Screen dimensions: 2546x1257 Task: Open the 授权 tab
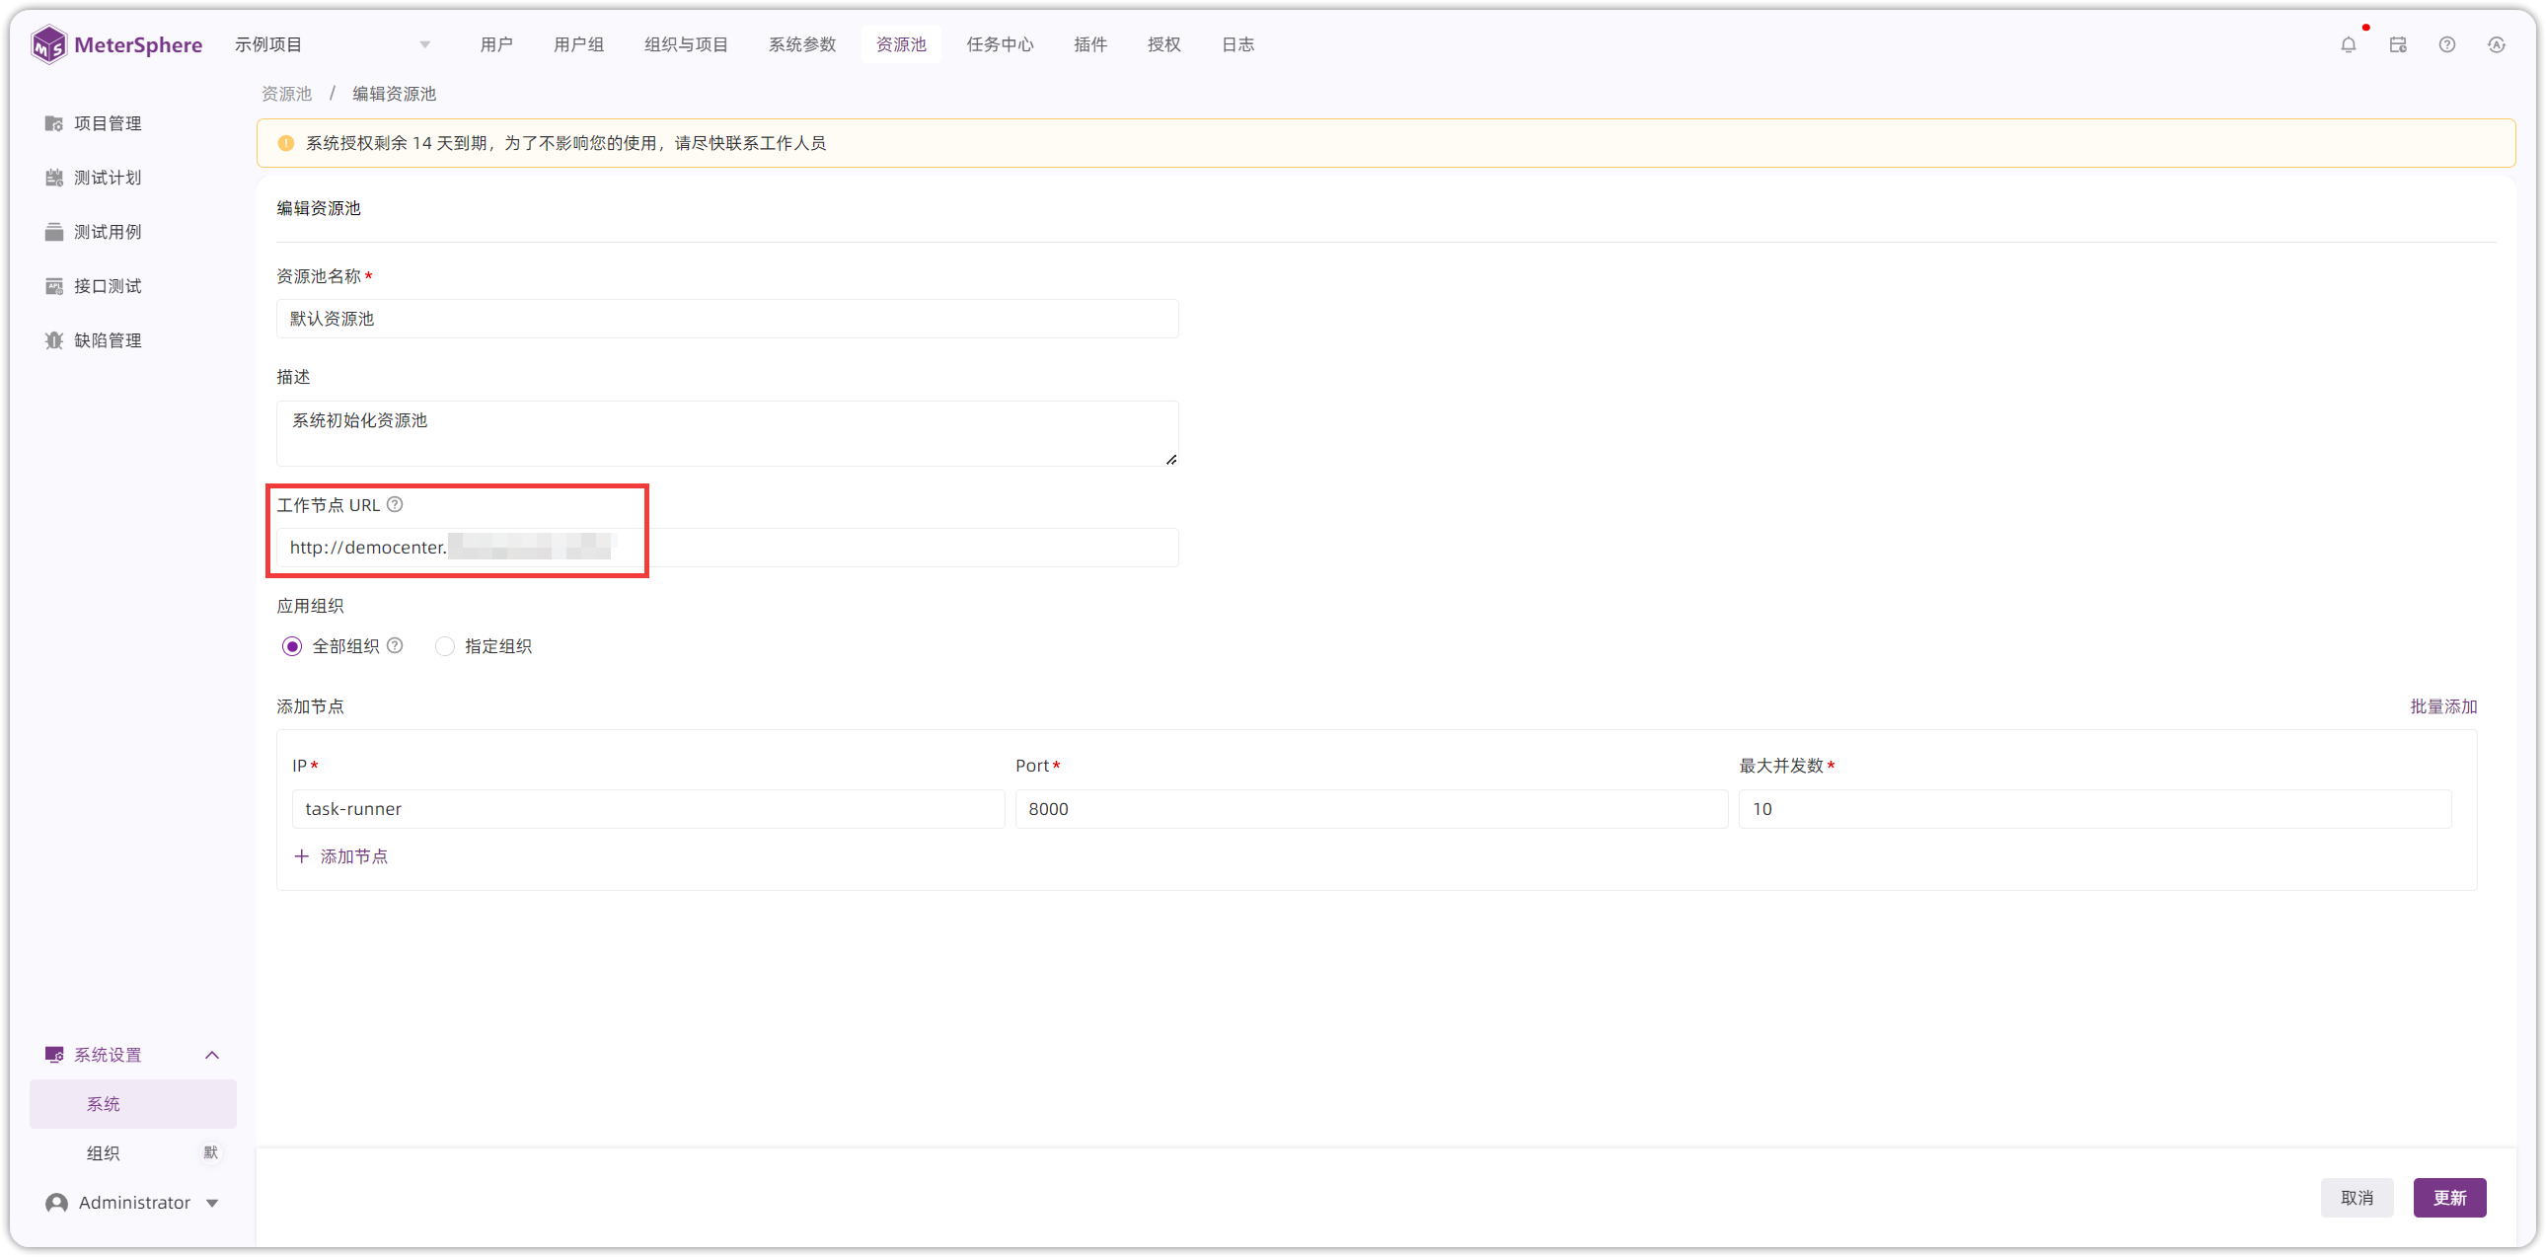[x=1163, y=44]
